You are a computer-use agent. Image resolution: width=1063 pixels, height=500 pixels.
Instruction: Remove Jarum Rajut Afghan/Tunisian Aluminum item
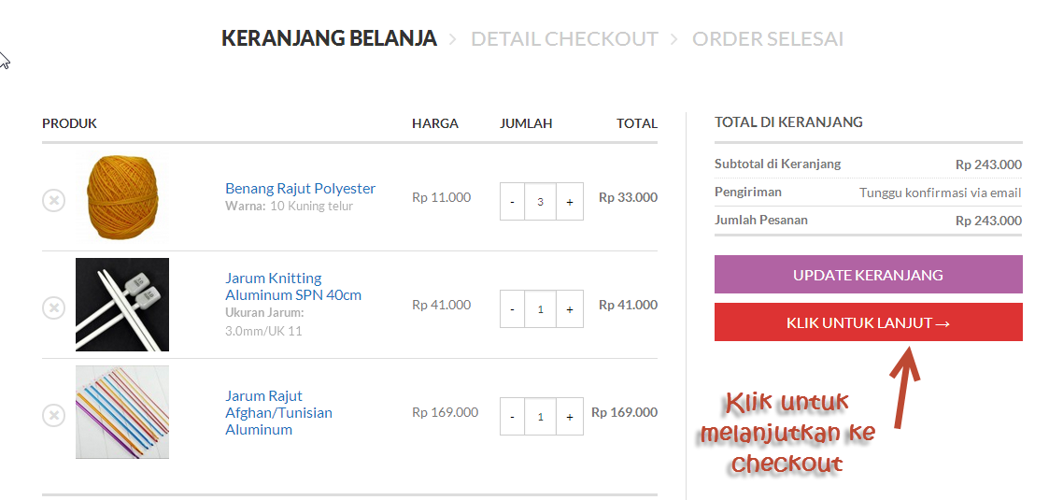(53, 415)
